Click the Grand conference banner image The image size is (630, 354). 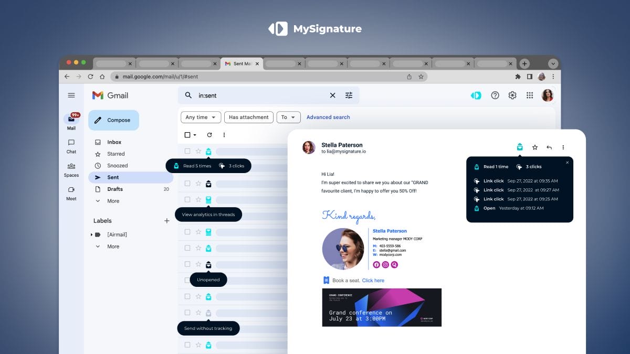point(382,307)
